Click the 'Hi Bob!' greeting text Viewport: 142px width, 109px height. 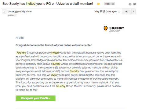click(20, 38)
